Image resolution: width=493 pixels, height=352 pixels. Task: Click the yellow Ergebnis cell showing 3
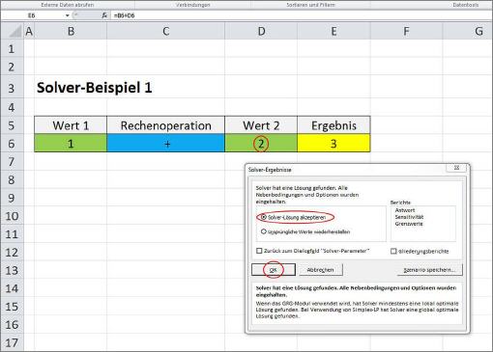pos(333,144)
